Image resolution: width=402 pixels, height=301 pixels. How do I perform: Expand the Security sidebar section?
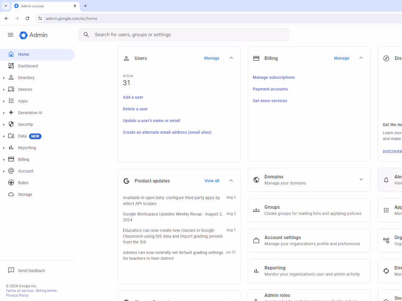point(4,124)
